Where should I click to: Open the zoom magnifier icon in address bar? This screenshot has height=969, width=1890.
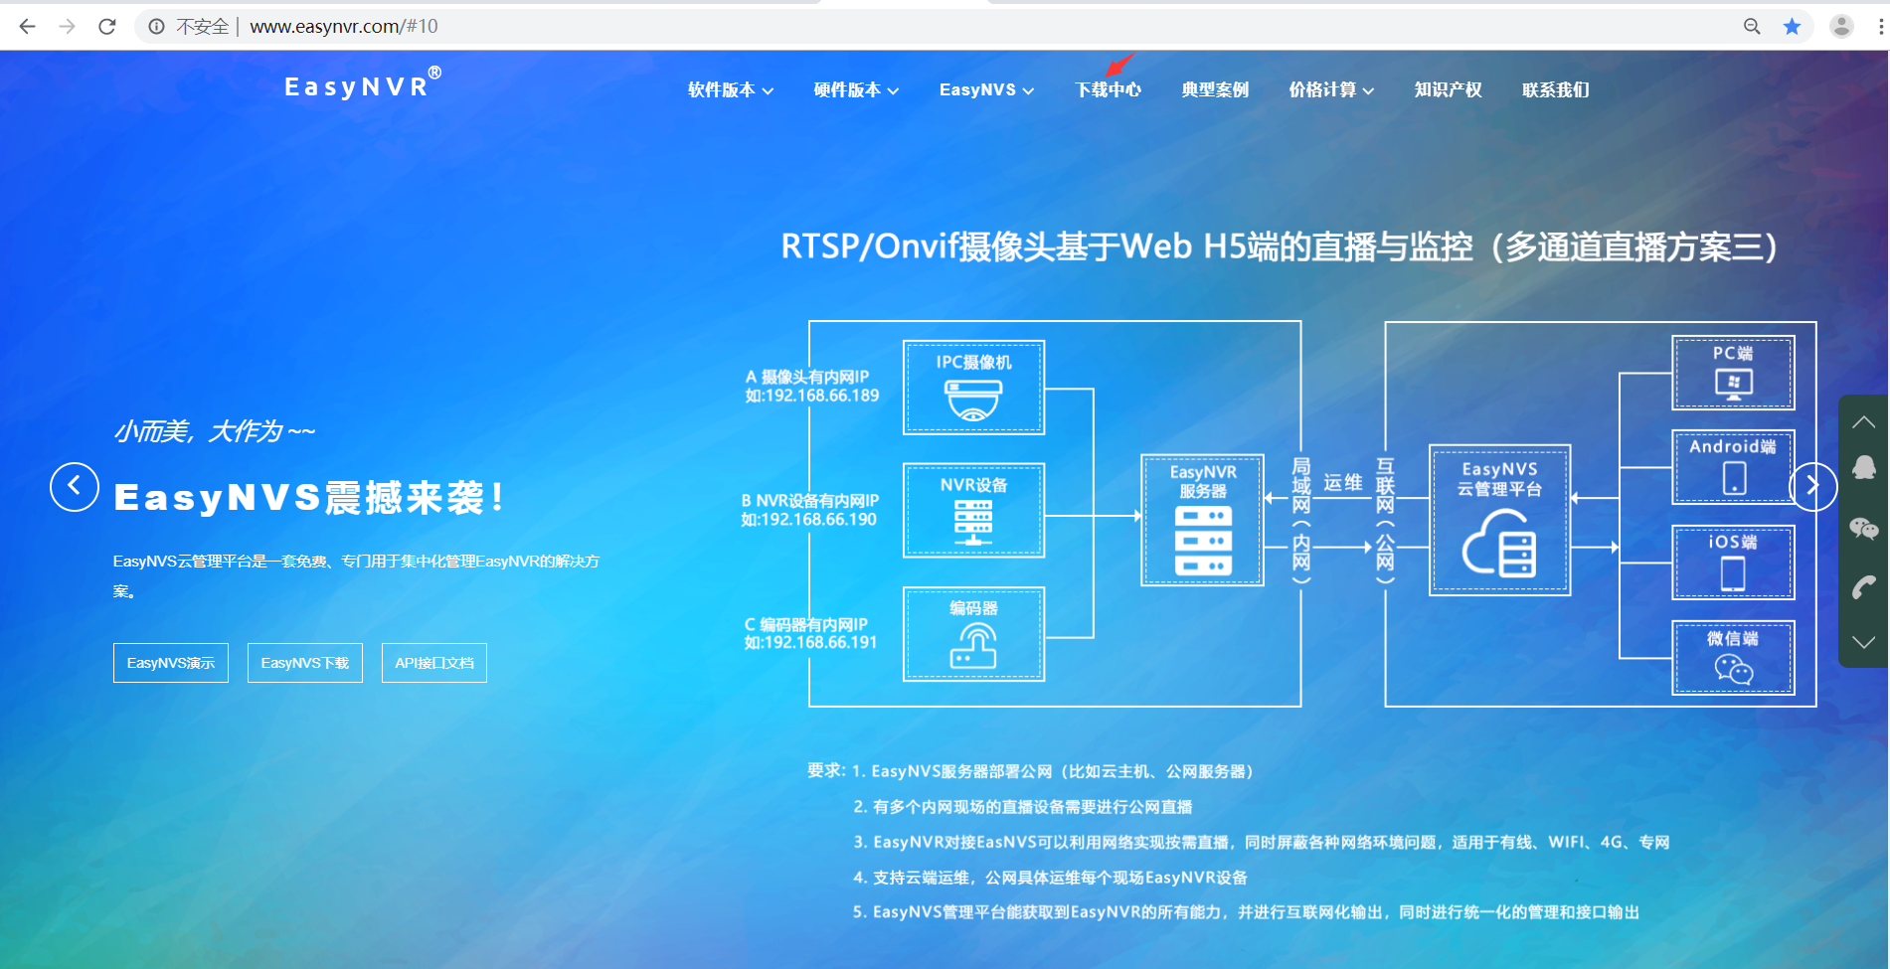tap(1752, 27)
